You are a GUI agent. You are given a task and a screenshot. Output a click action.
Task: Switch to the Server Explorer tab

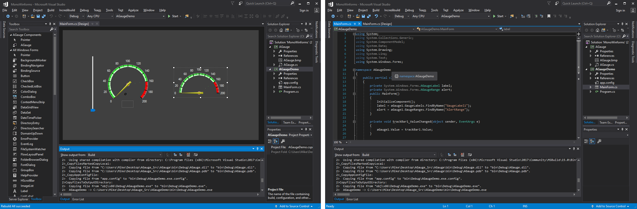[x=18, y=199]
